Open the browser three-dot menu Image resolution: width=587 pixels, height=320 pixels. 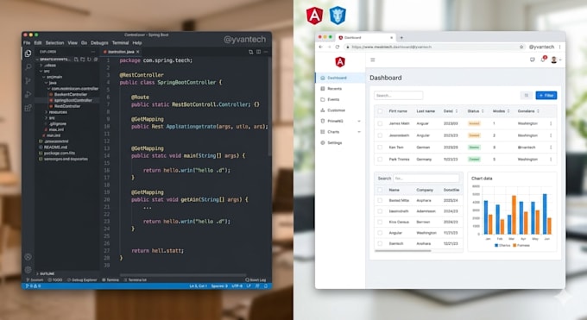coord(559,47)
